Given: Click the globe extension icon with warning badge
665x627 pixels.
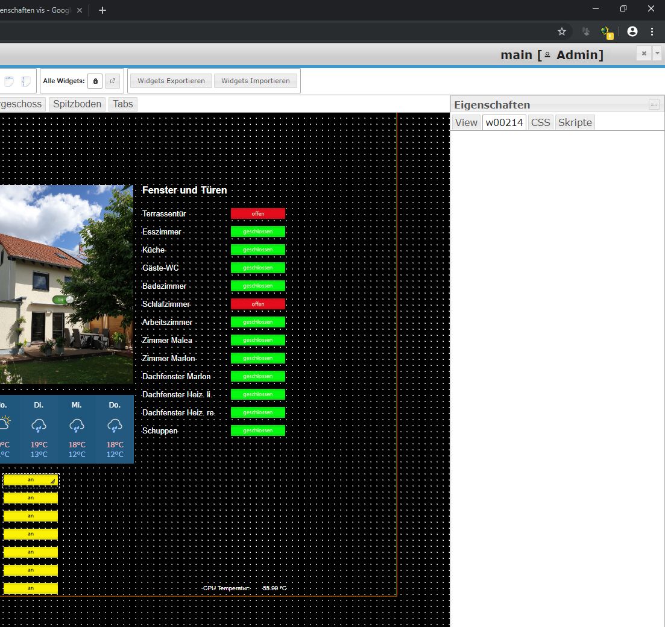Looking at the screenshot, I should tap(606, 32).
